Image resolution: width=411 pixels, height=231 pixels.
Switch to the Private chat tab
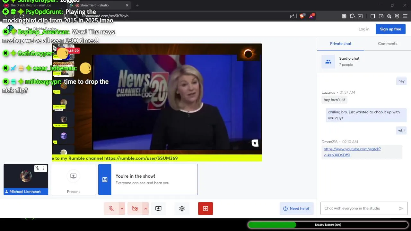point(341,44)
